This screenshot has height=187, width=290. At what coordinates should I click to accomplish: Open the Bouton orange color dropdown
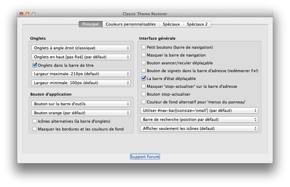click(x=81, y=113)
